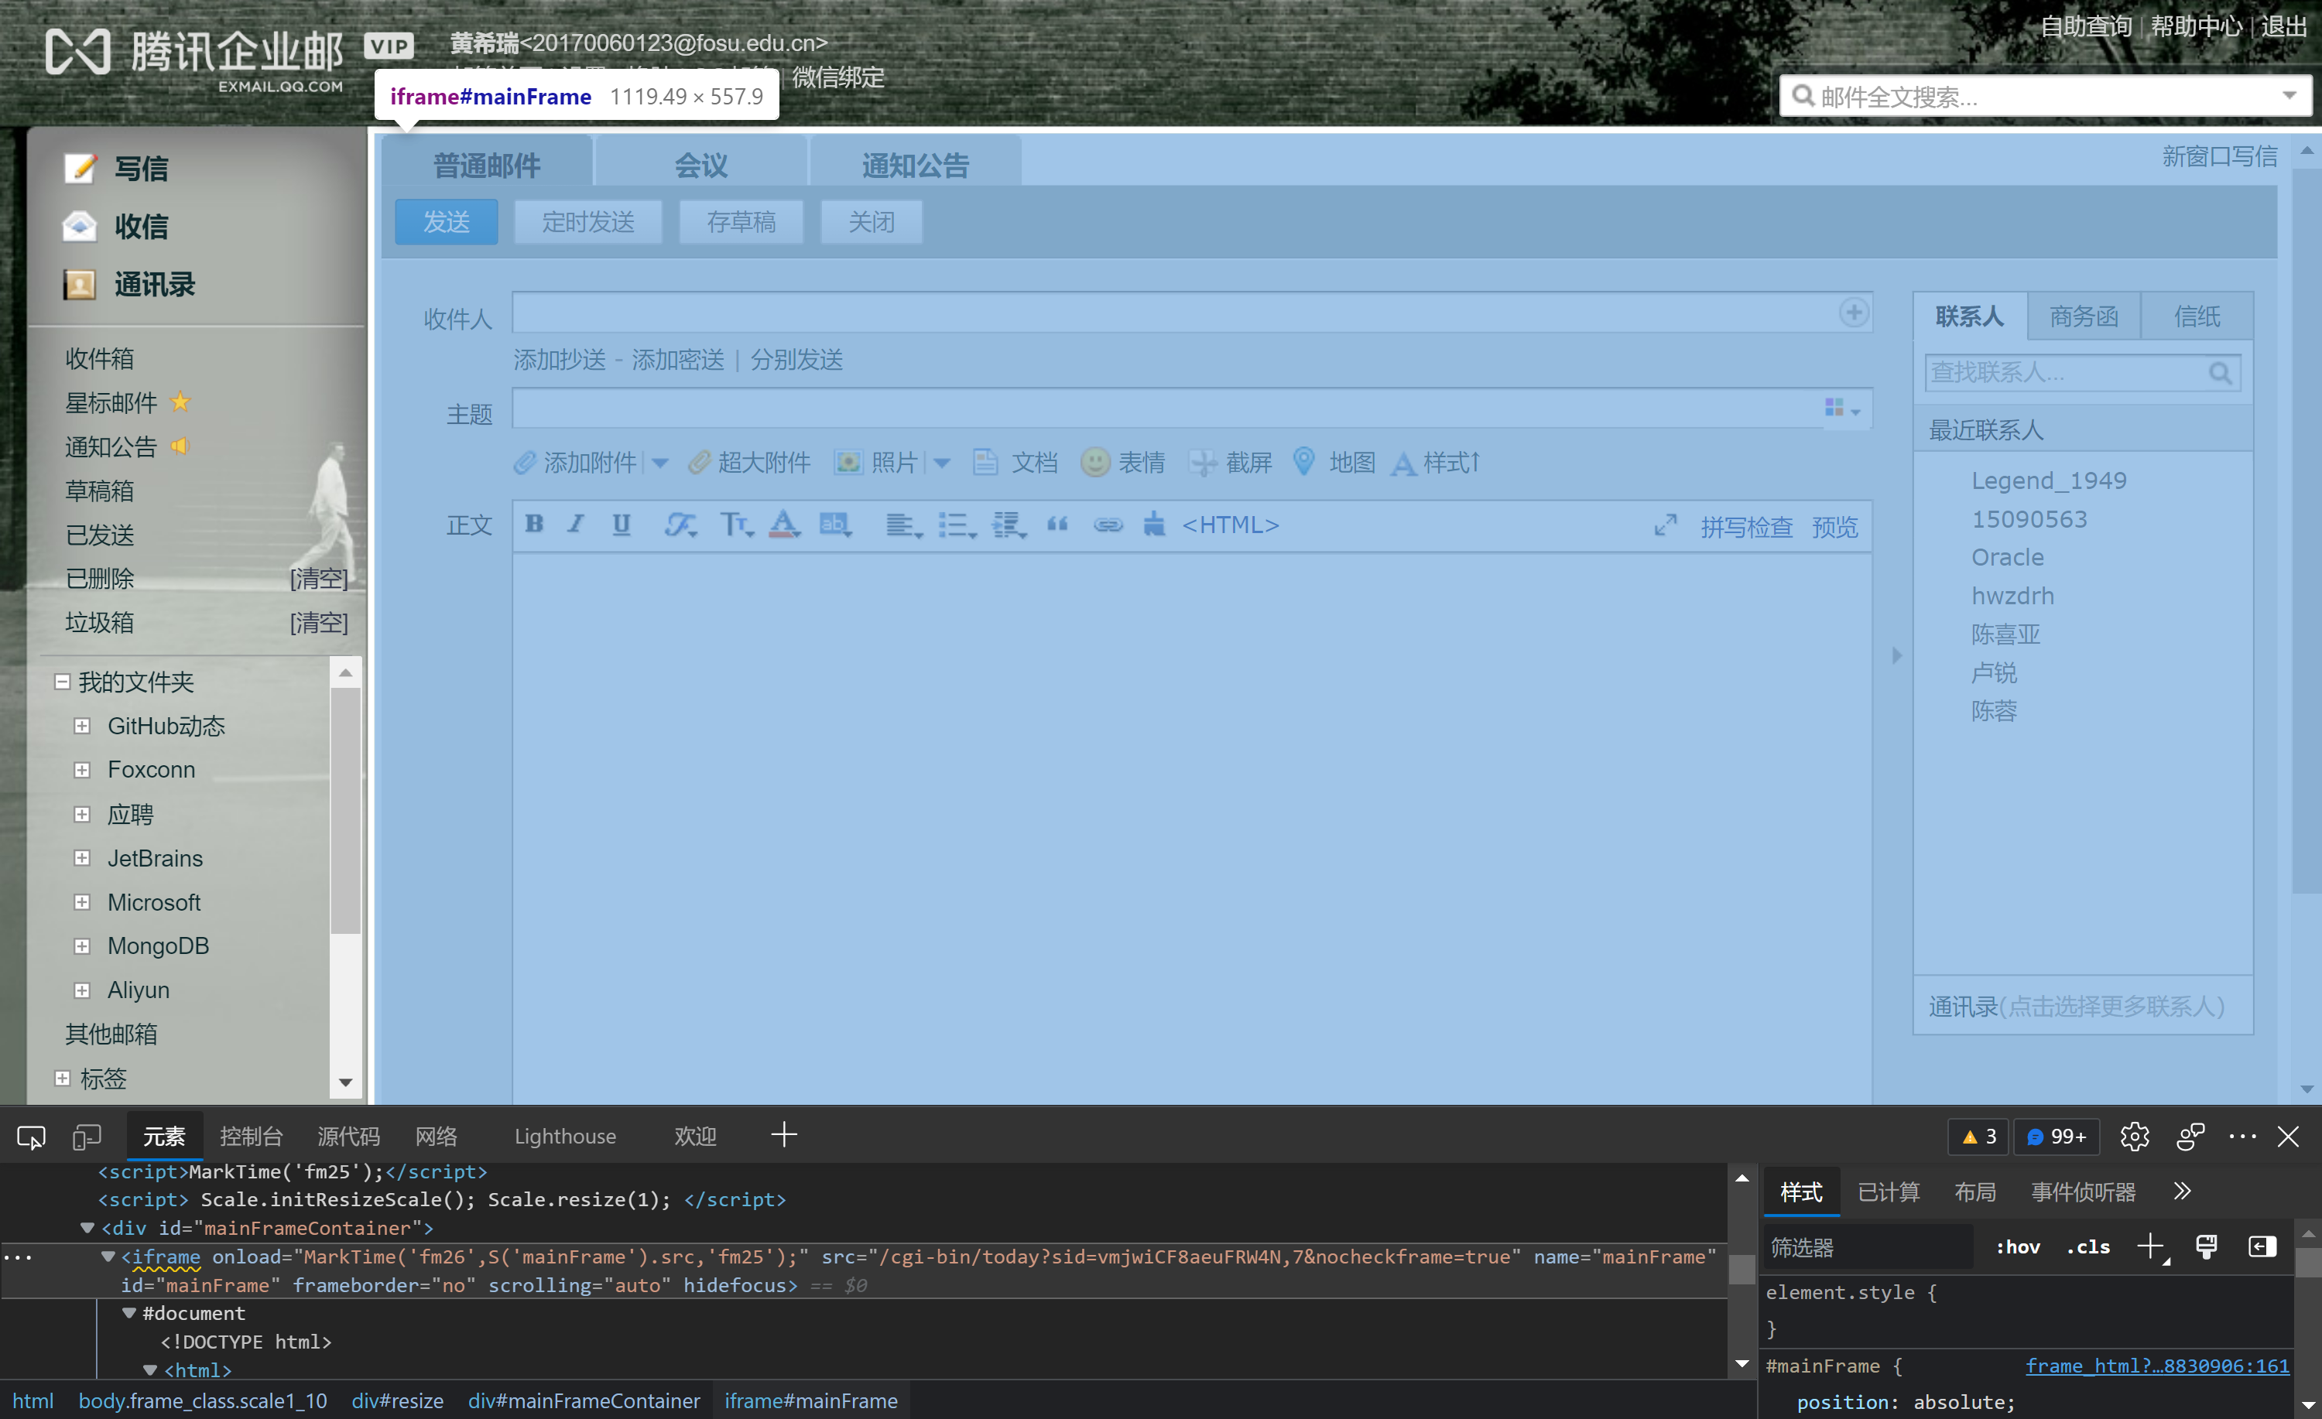Viewport: 2322px width, 1419px height.
Task: Toggle the device emulation toolbar
Action: point(86,1137)
